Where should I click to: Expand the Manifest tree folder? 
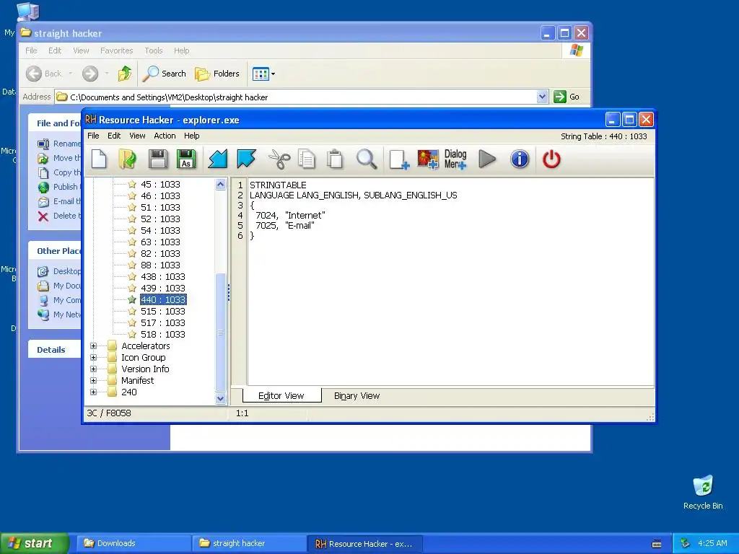(93, 381)
